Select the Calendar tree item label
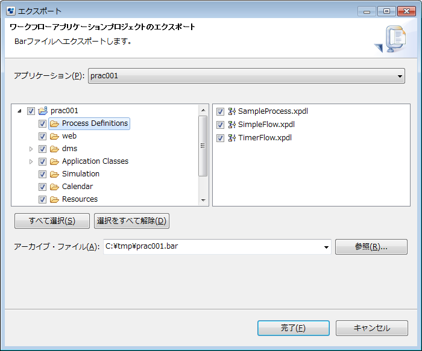This screenshot has height=351, width=422. [x=78, y=187]
